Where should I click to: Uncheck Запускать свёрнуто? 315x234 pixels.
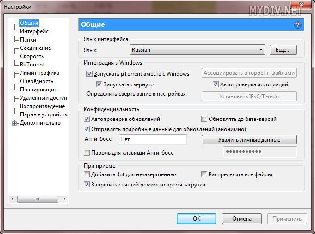point(99,84)
